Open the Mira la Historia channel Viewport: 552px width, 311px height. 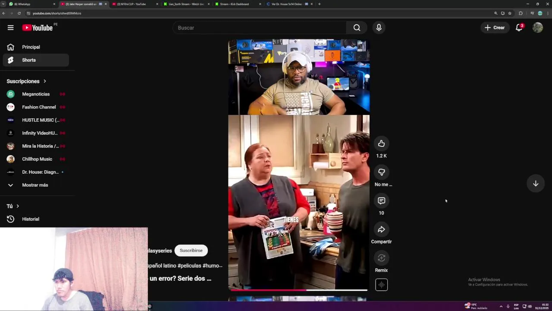(36, 146)
